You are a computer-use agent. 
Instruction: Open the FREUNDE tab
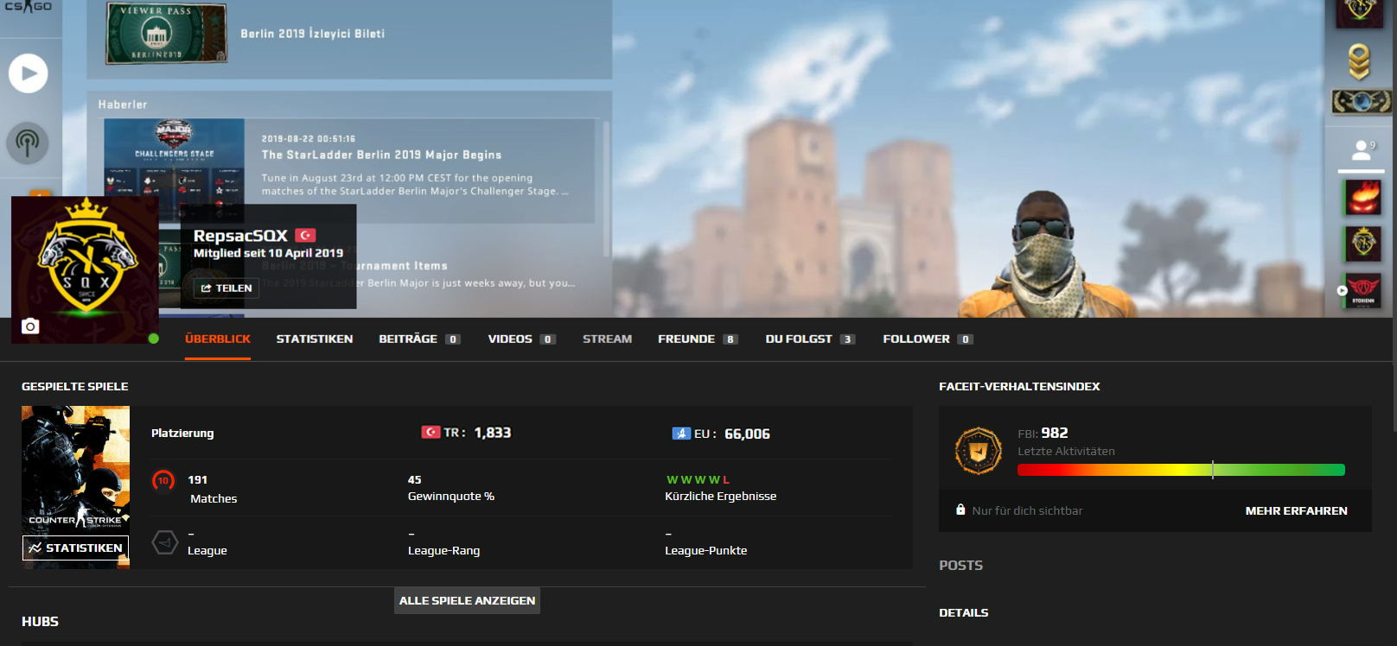tap(698, 339)
